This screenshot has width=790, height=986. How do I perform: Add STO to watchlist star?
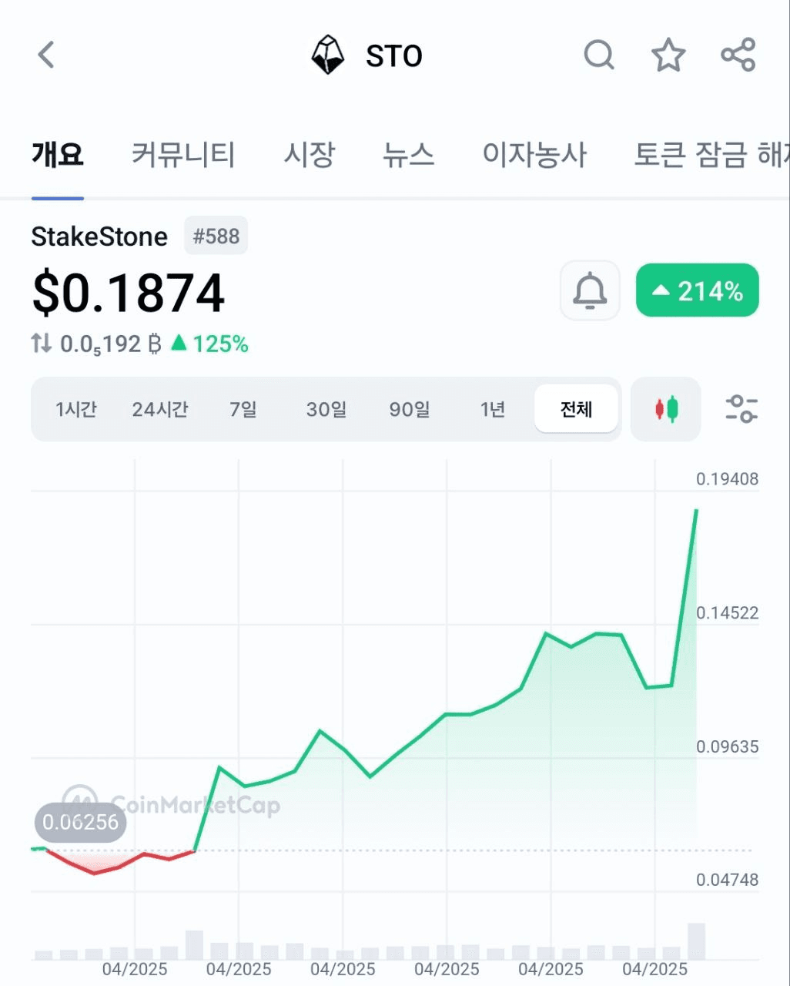pyautogui.click(x=668, y=55)
